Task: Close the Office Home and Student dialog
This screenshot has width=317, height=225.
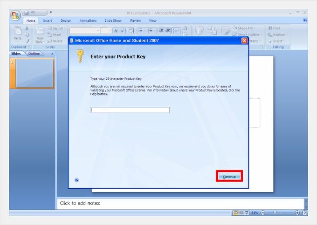Action: pos(244,40)
